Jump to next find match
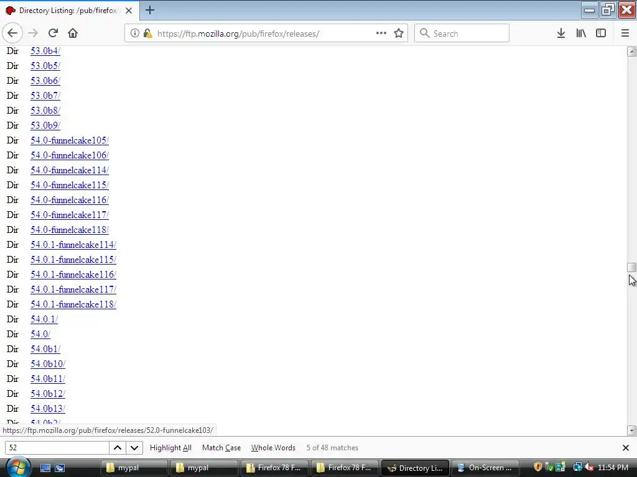Screen dimensions: 637x477 (x=134, y=448)
